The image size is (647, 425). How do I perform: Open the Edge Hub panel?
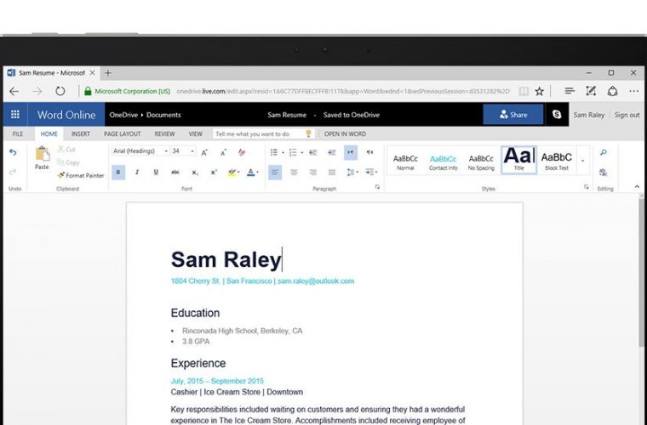click(x=570, y=91)
